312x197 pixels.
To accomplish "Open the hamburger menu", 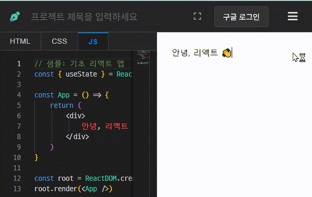I will tap(293, 16).
